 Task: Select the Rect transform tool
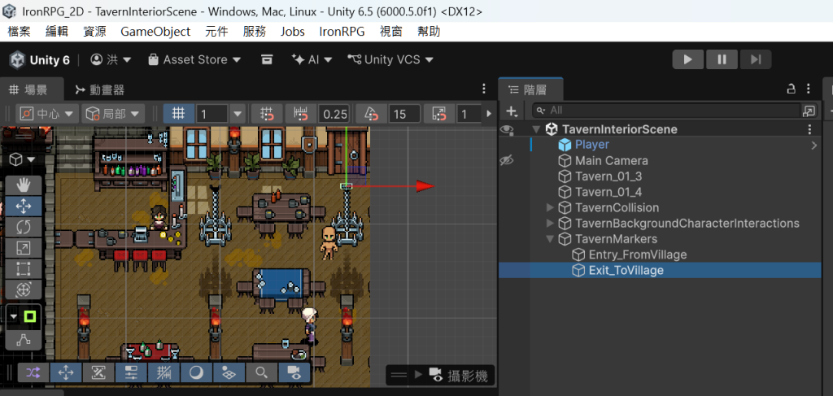point(24,268)
